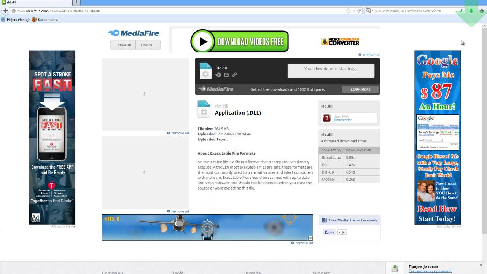Click remove ad link under the second empty ad box
Screen dimensions: 487x274
point(178,211)
